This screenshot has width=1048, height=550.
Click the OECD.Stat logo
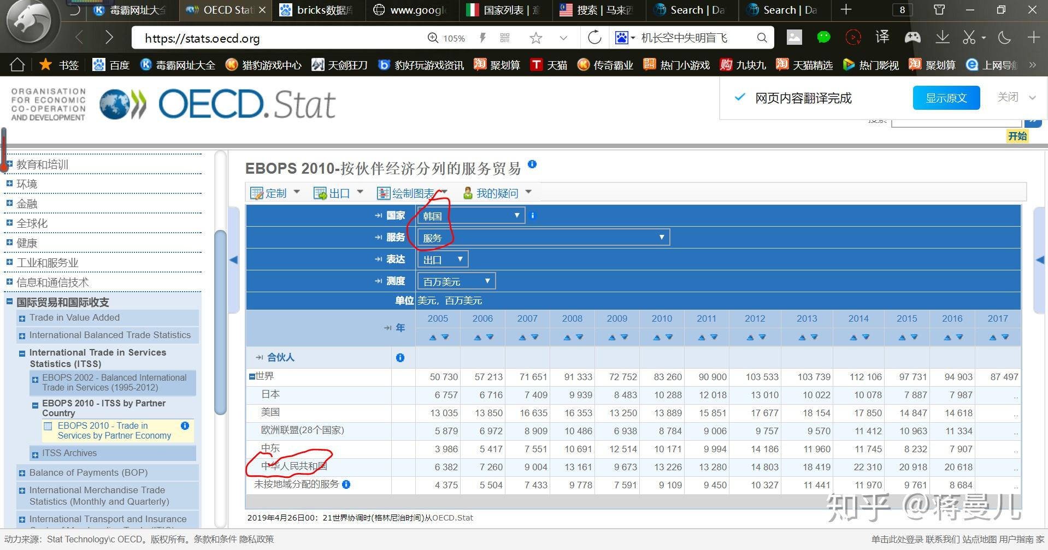point(217,104)
